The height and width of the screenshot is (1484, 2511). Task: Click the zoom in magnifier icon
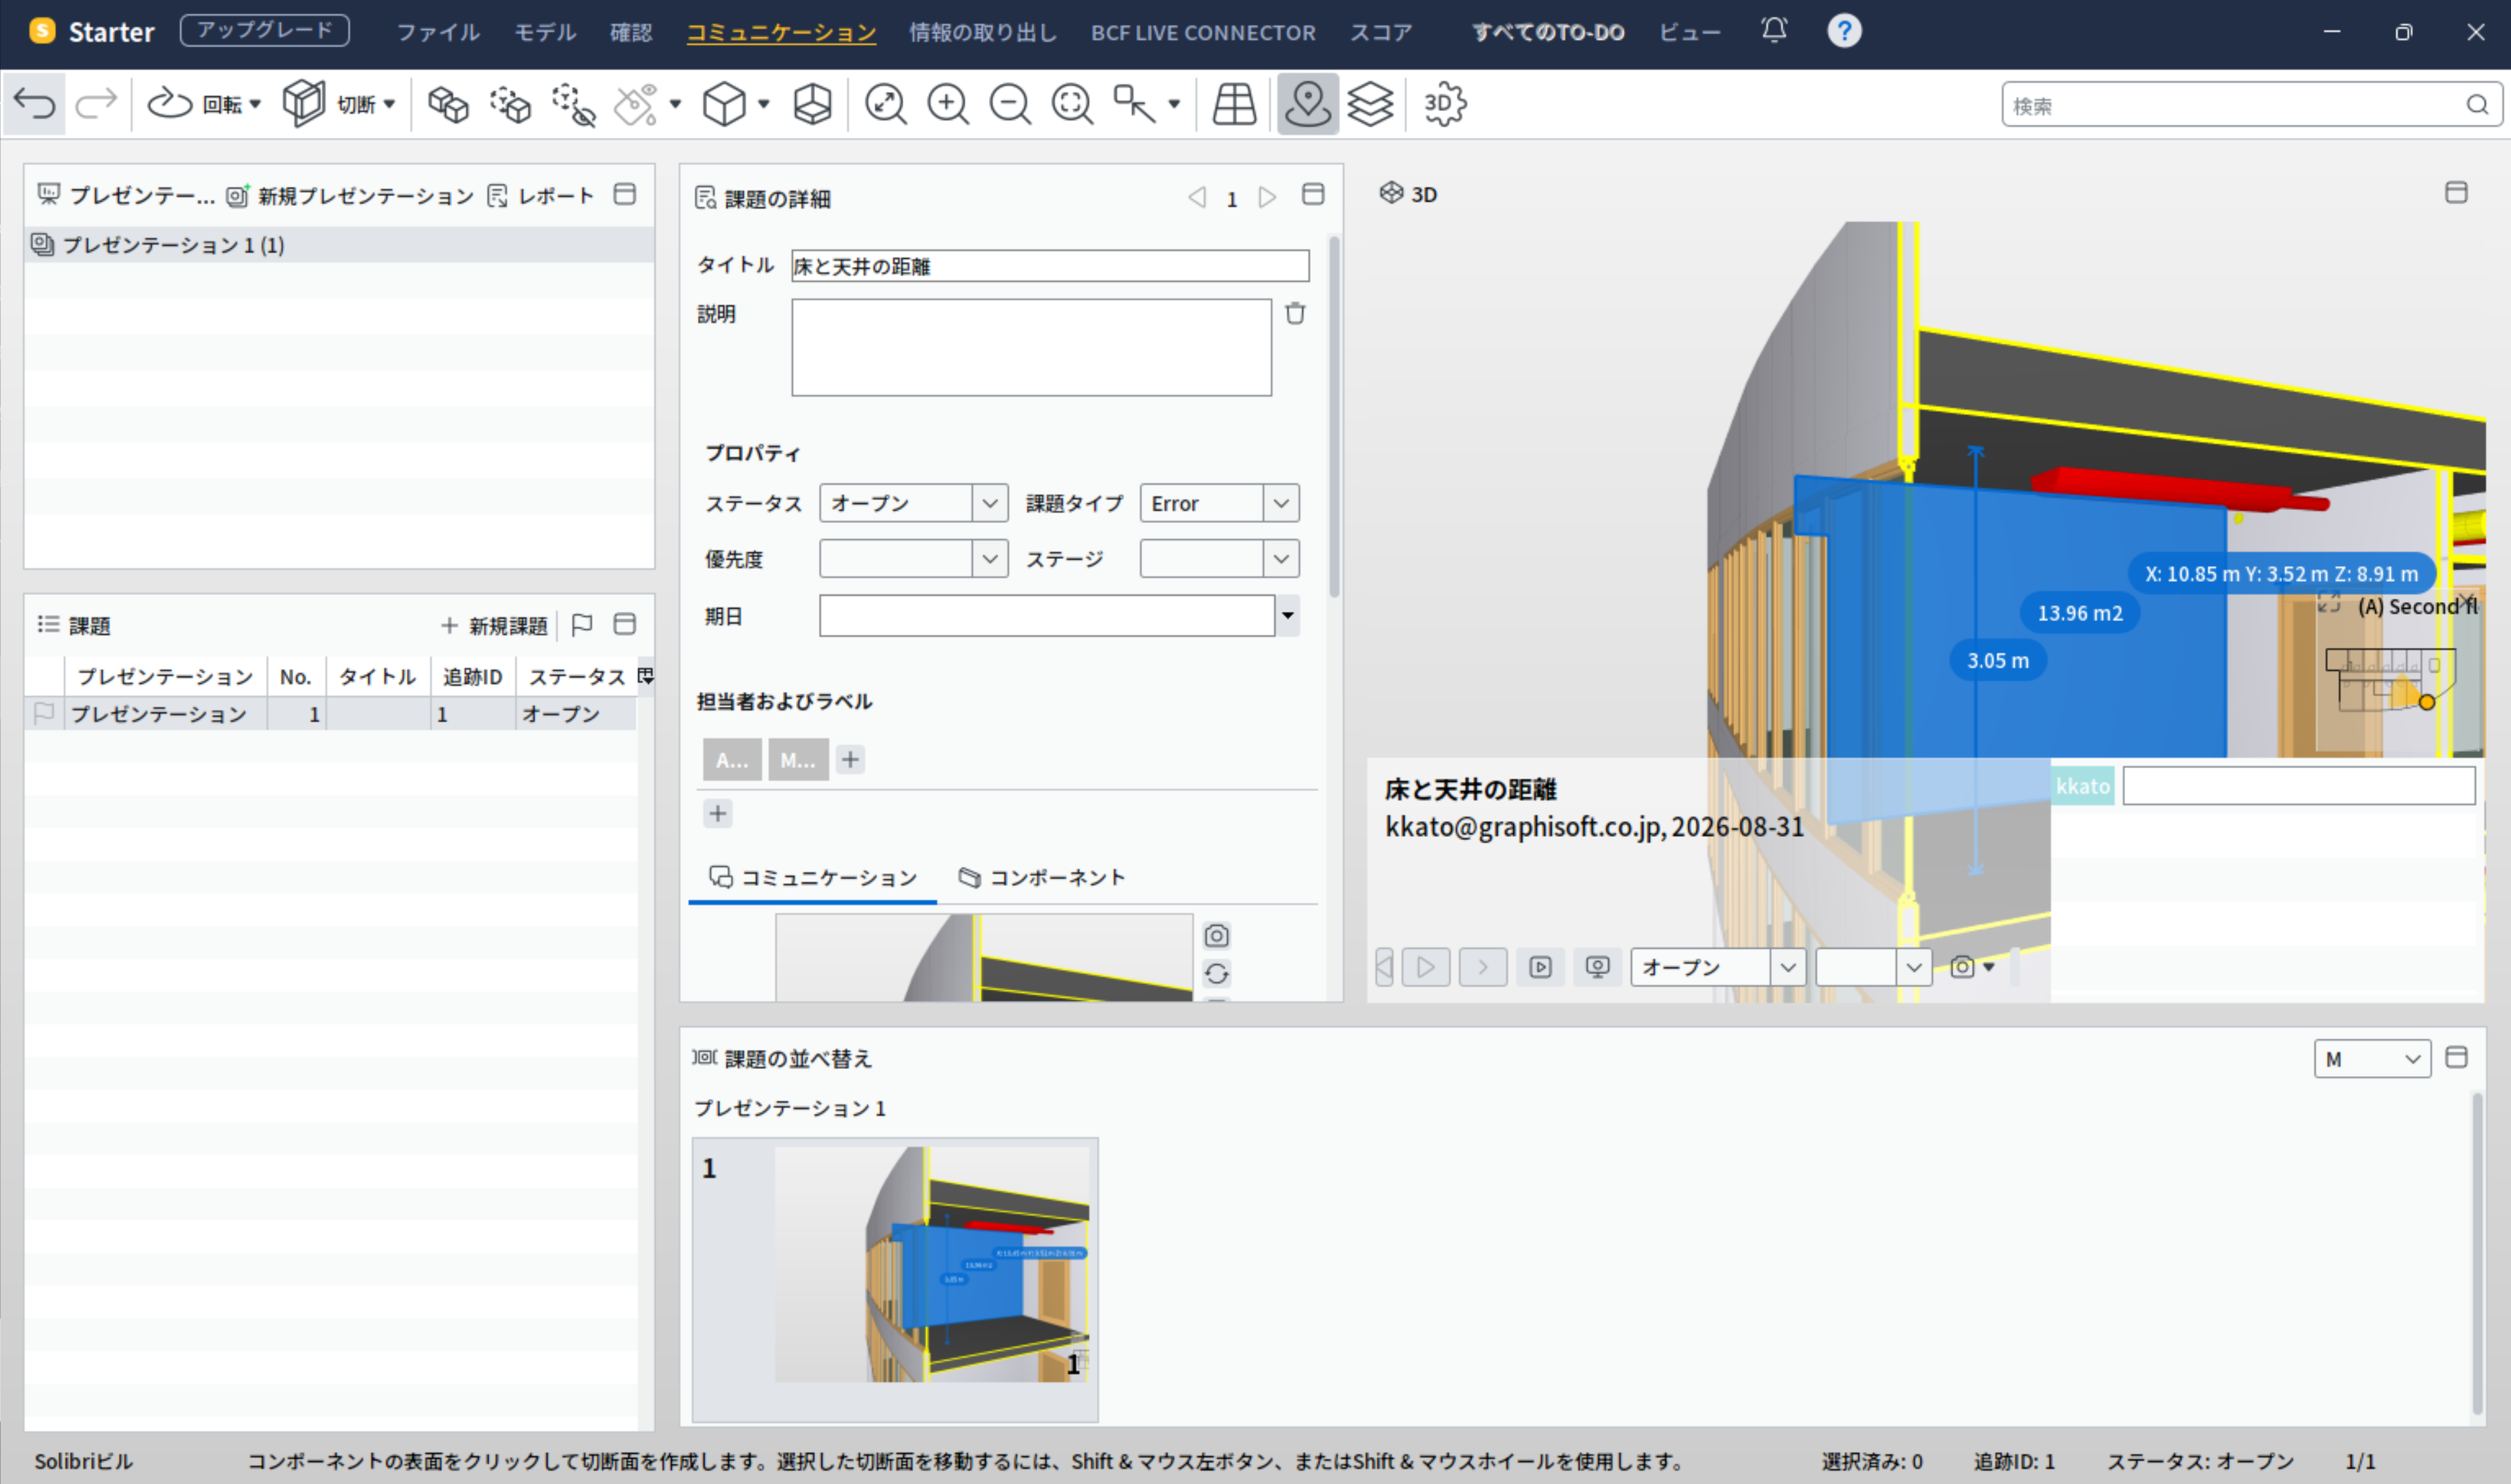click(x=947, y=104)
